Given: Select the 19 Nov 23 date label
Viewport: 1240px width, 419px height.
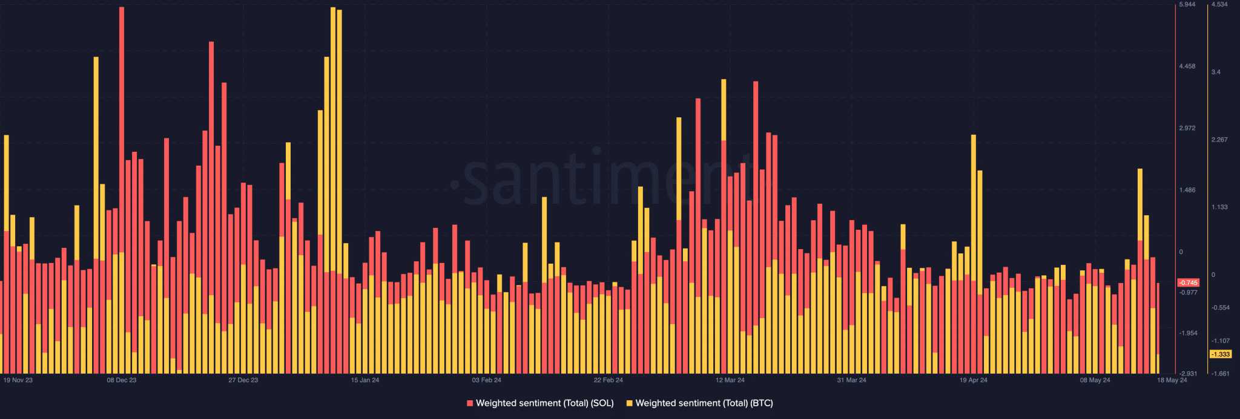Looking at the screenshot, I should [x=18, y=380].
